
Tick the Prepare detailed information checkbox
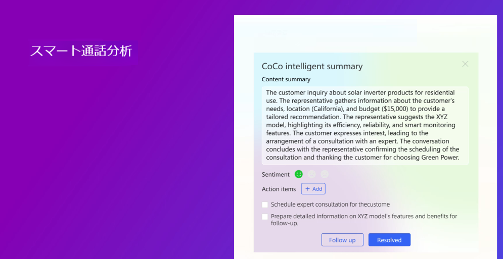pos(265,217)
